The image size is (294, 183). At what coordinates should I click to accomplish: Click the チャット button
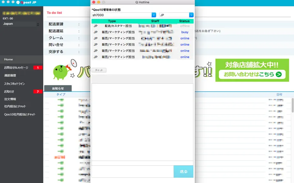[x=99, y=70]
